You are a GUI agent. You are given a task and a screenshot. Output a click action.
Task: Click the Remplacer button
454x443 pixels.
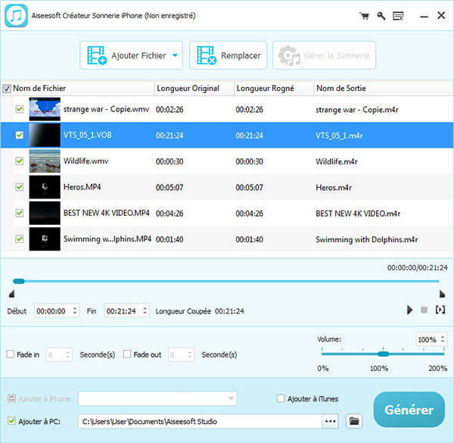click(229, 55)
